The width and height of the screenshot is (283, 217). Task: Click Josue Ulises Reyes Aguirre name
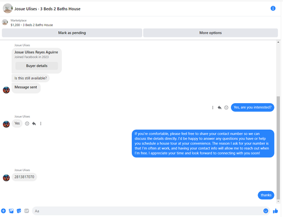tap(36, 52)
